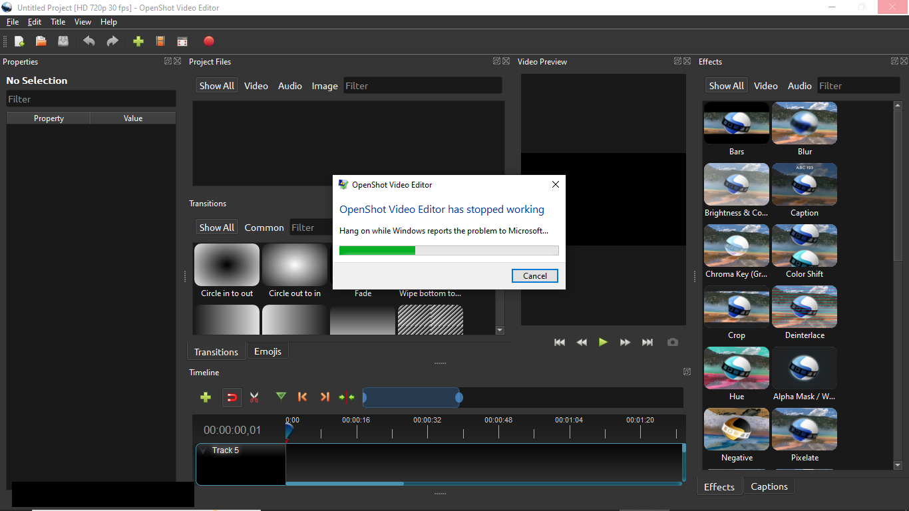Open the Choose Profile film icon
This screenshot has width=909, height=511.
tap(160, 41)
